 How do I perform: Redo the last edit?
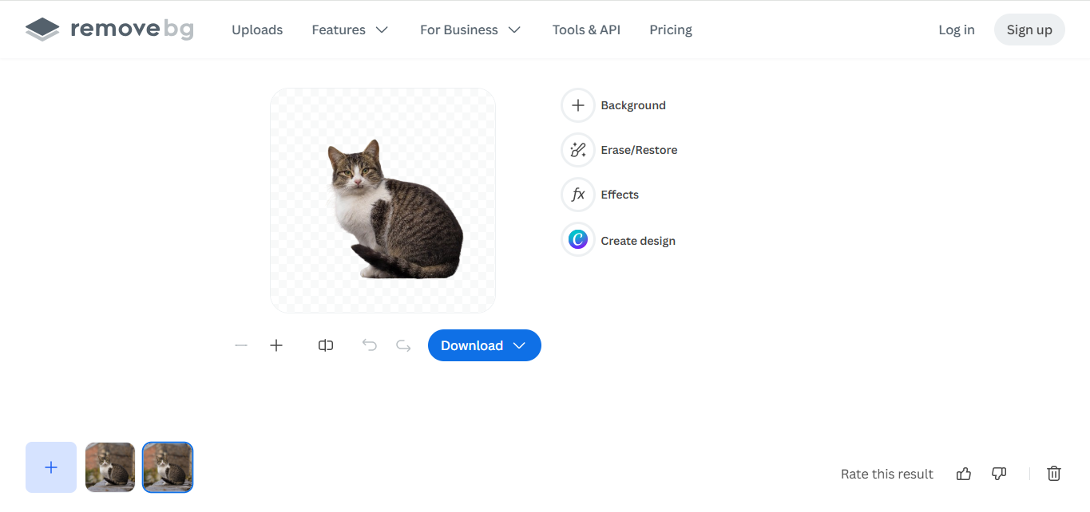click(402, 345)
